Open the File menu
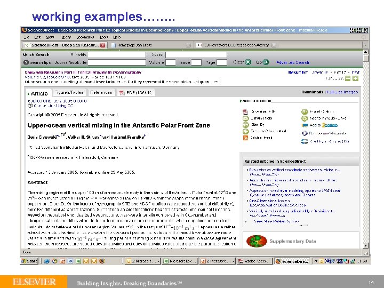The height and width of the screenshot is (288, 384). pyautogui.click(x=27, y=37)
